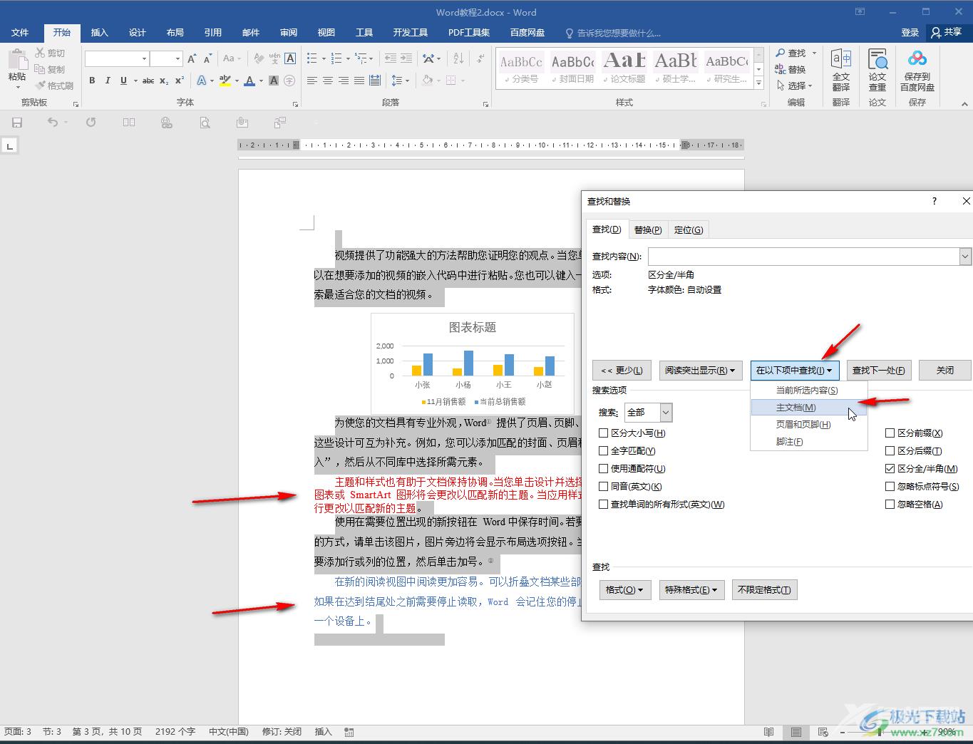The height and width of the screenshot is (744, 973).
Task: Enable the Sounds like (同音) checkbox
Action: pyautogui.click(x=604, y=486)
